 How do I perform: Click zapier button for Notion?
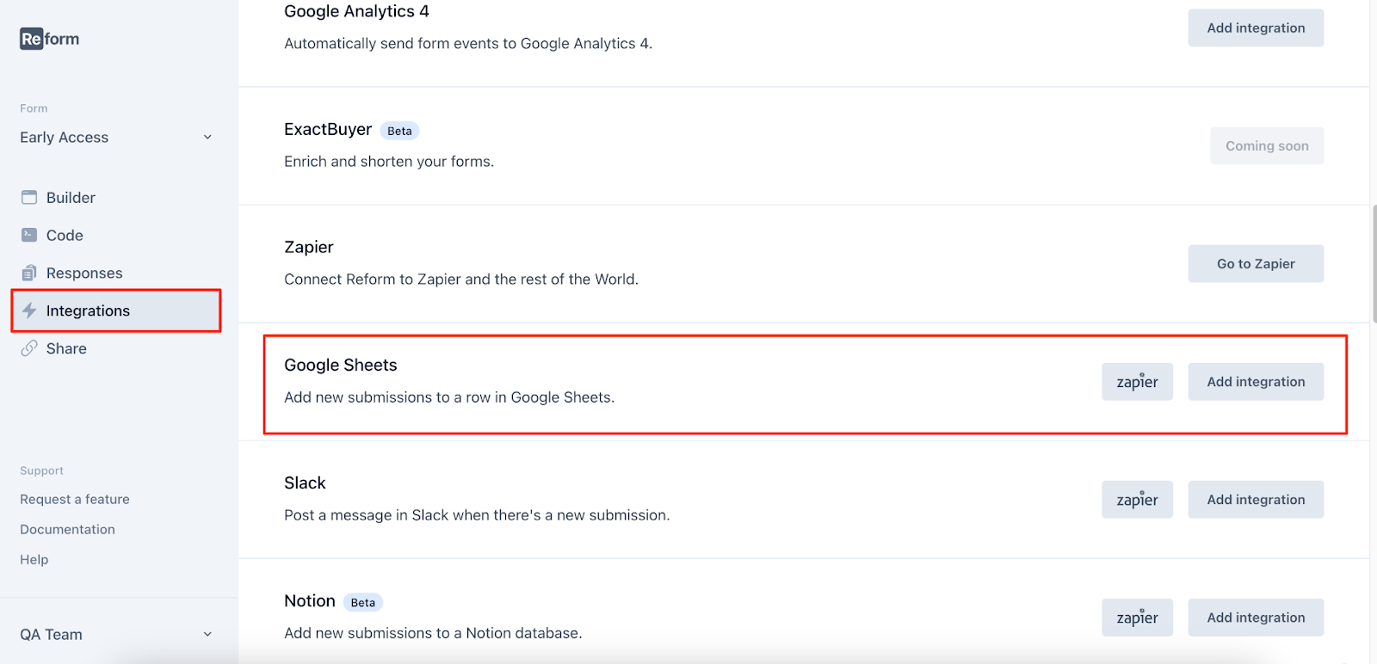click(1137, 617)
